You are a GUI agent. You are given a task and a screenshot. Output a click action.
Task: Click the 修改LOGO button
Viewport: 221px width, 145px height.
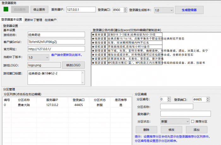coord(73,65)
